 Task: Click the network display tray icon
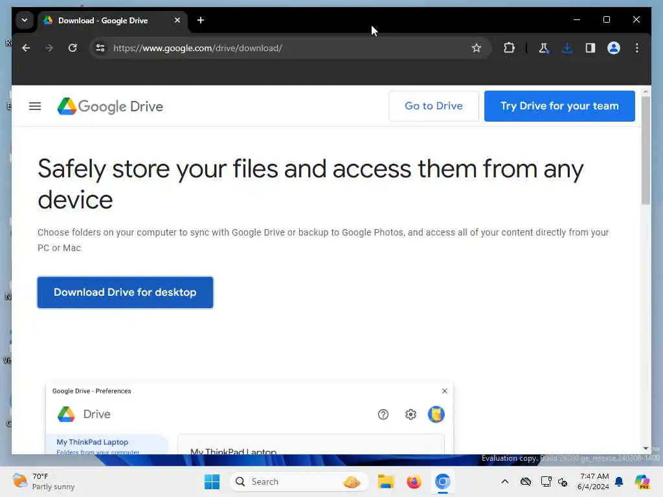click(x=546, y=481)
